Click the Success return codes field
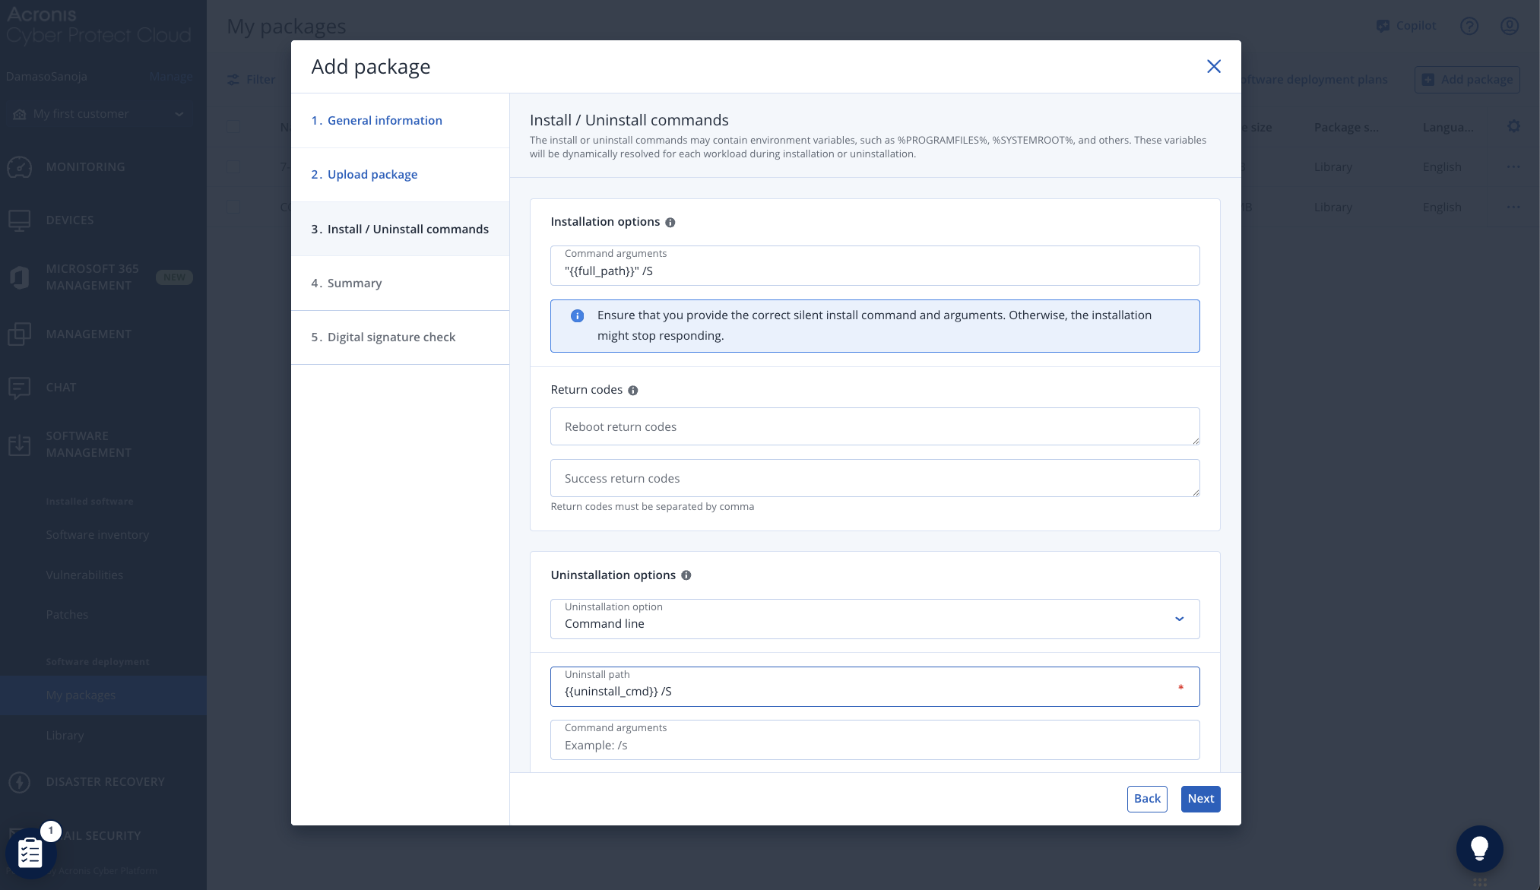This screenshot has height=890, width=1540. click(874, 479)
